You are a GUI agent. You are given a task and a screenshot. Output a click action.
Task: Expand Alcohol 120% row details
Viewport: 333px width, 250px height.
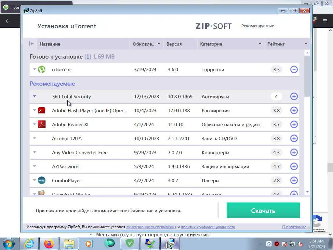pos(34,138)
